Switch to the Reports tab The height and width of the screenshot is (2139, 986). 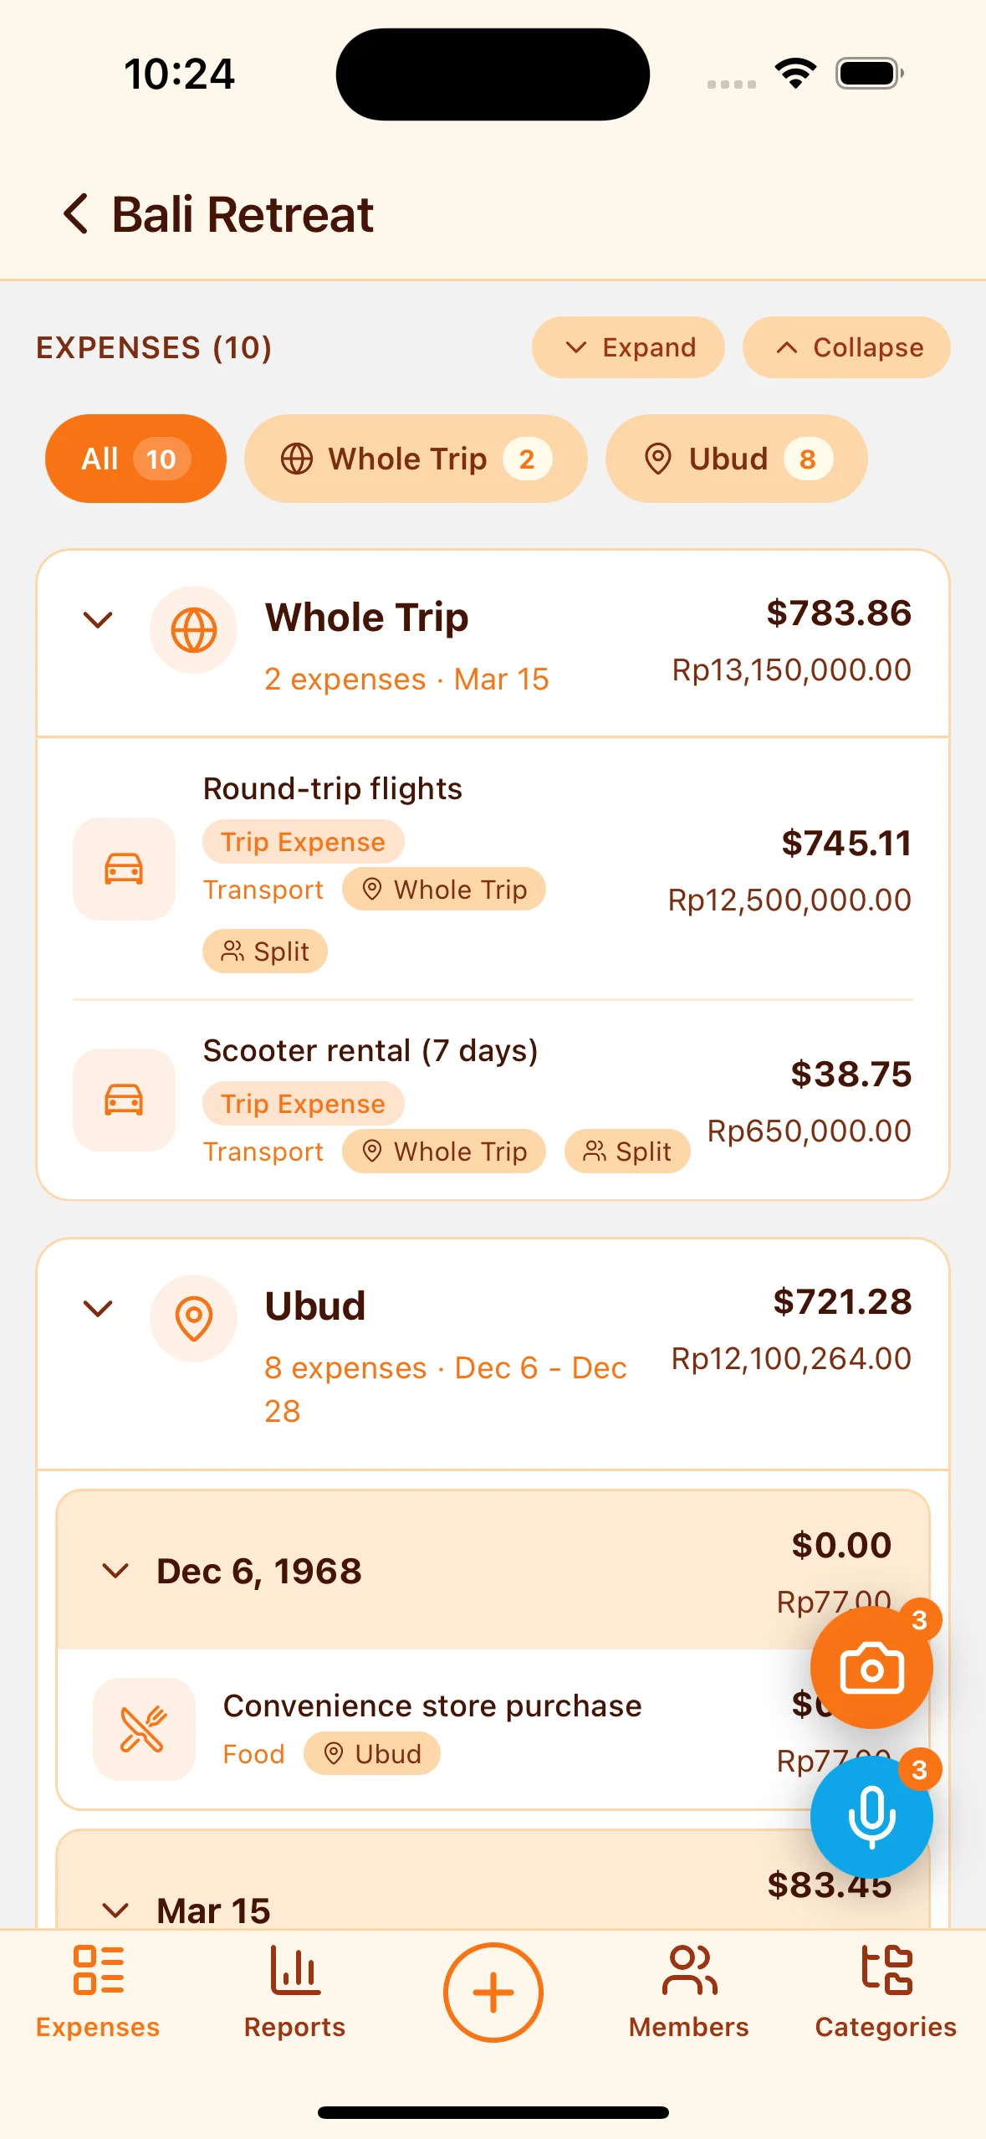point(294,1992)
